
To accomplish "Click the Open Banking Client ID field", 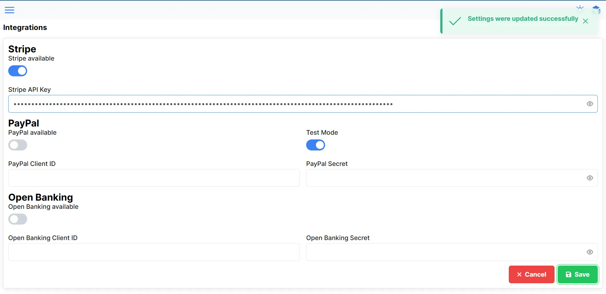I will pos(154,252).
